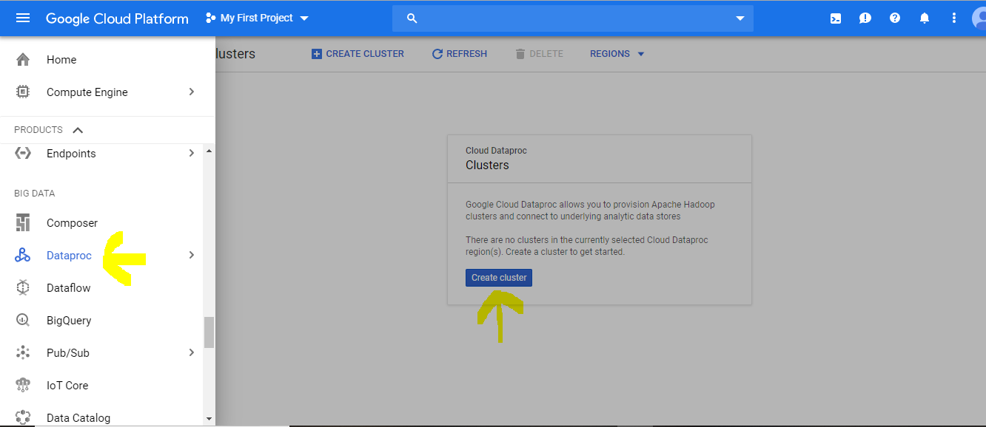
Task: Focus the top search input field
Action: 573,18
